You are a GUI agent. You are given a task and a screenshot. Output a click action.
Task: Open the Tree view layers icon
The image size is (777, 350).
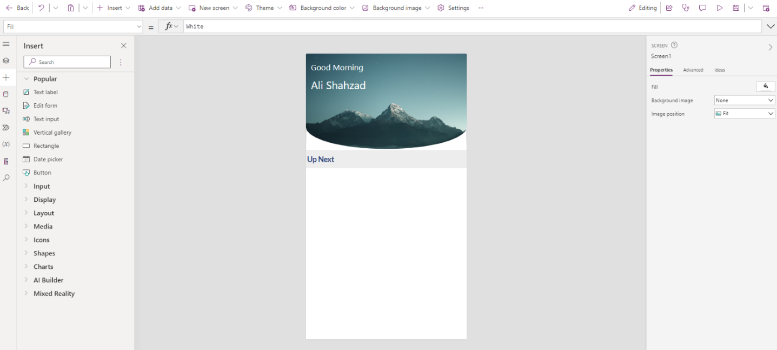[x=6, y=61]
